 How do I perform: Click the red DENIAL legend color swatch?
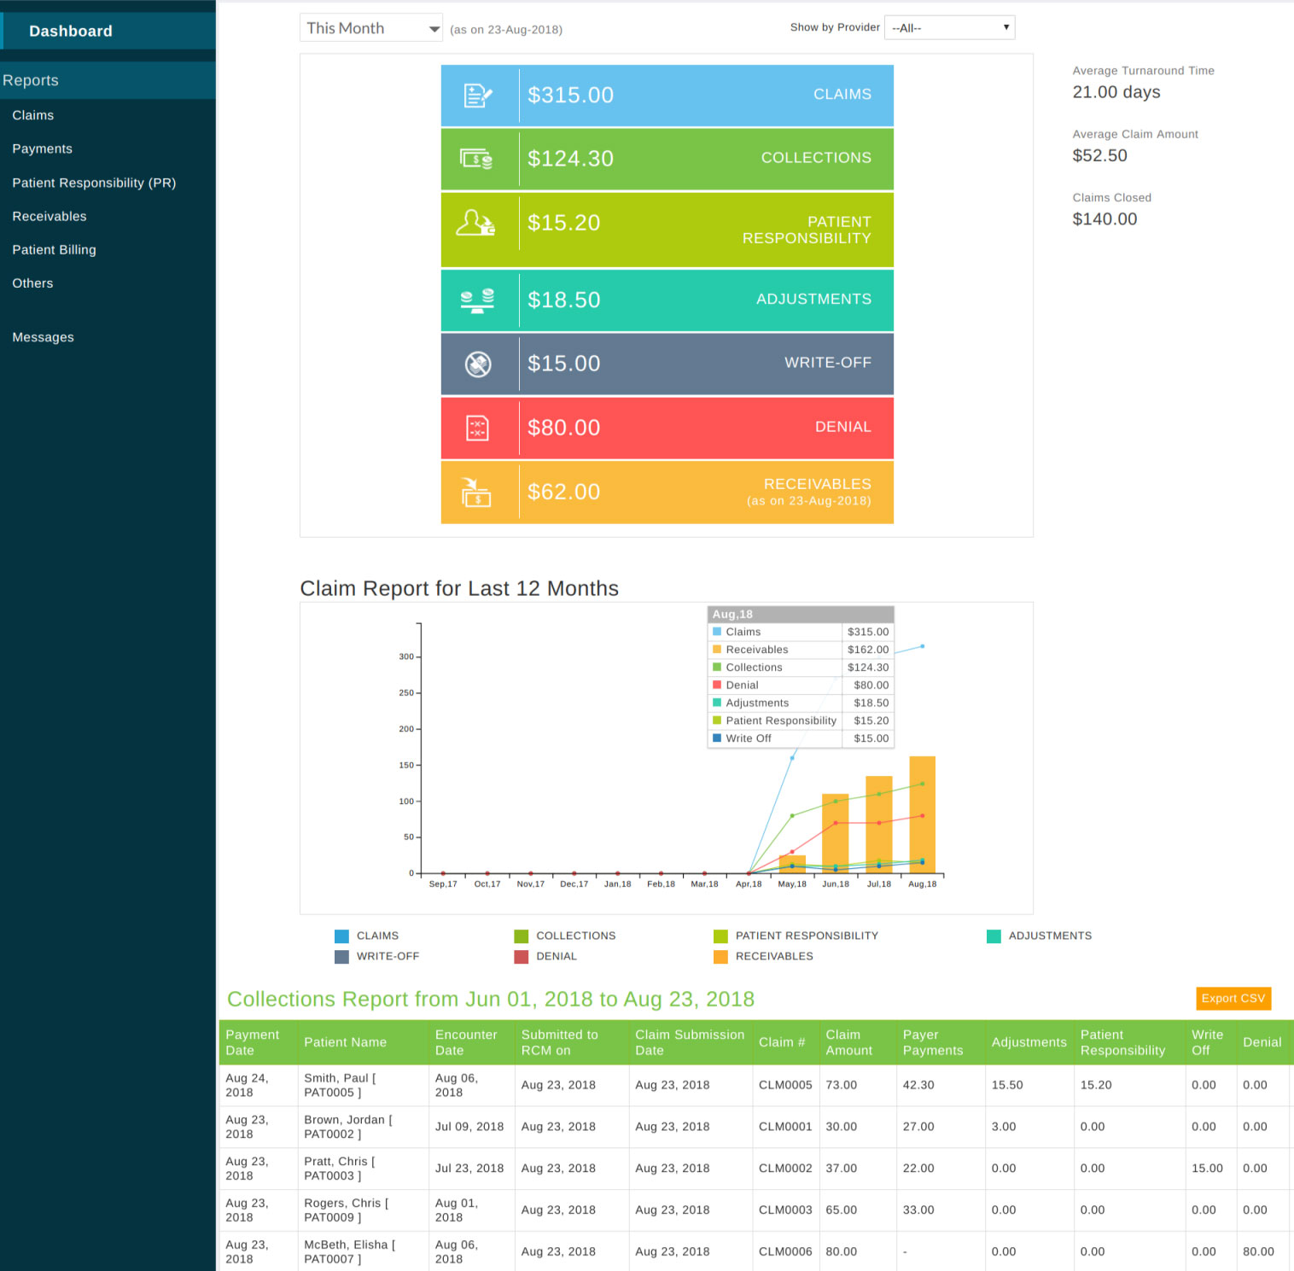tap(521, 956)
